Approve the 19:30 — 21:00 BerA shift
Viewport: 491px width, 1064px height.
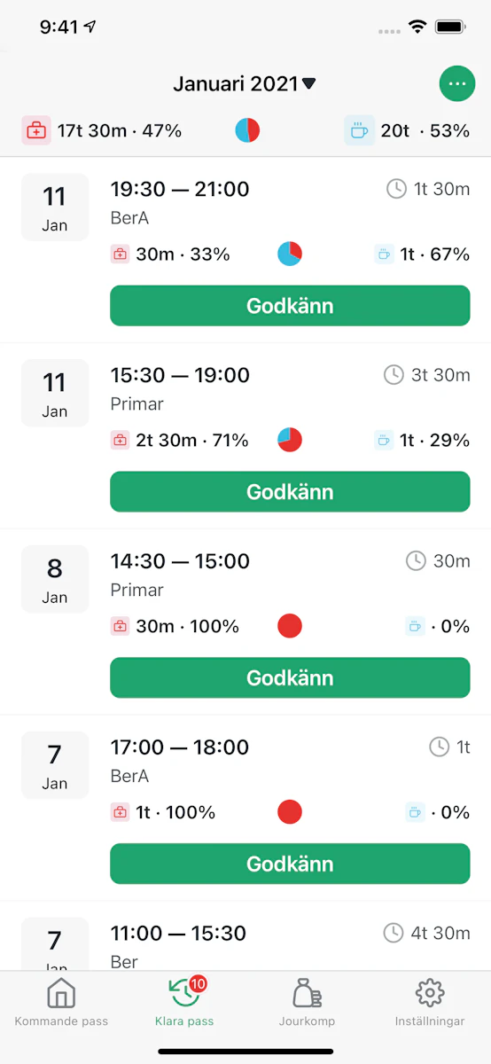pos(290,306)
